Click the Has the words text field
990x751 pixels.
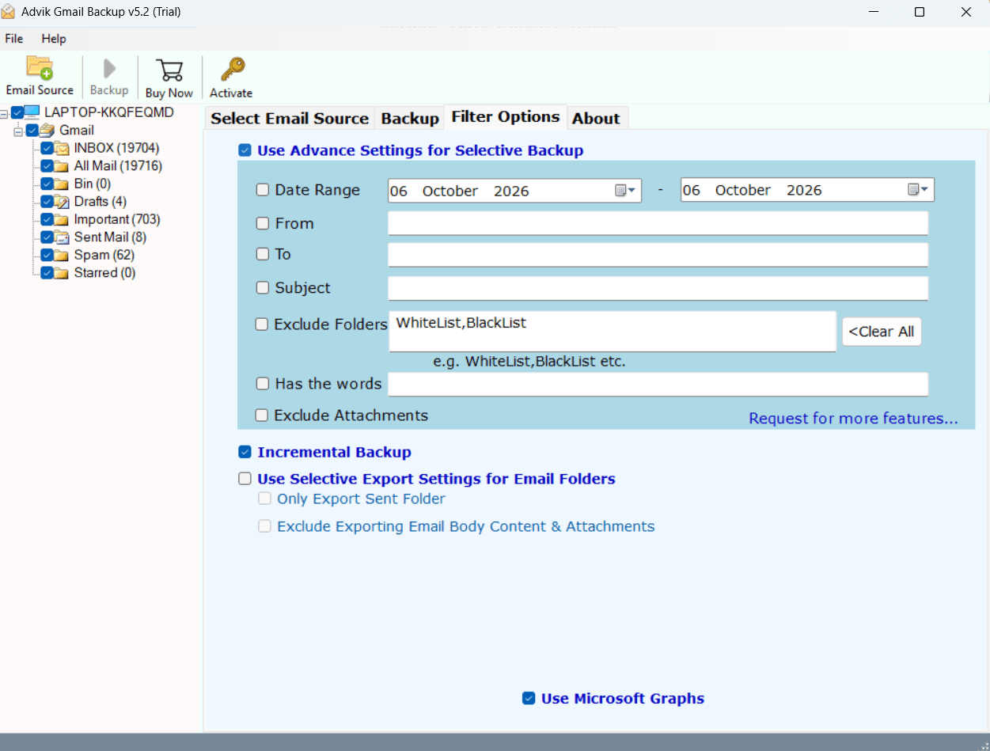pyautogui.click(x=658, y=384)
